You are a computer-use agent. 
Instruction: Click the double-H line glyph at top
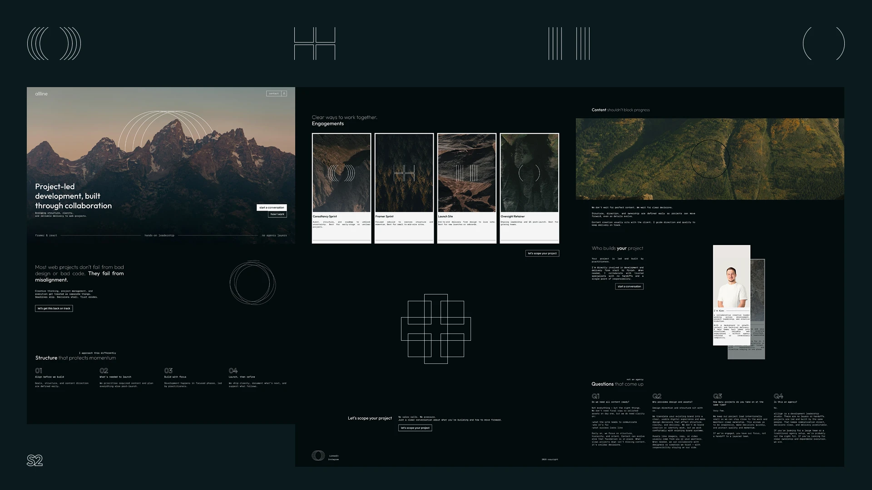click(x=315, y=44)
